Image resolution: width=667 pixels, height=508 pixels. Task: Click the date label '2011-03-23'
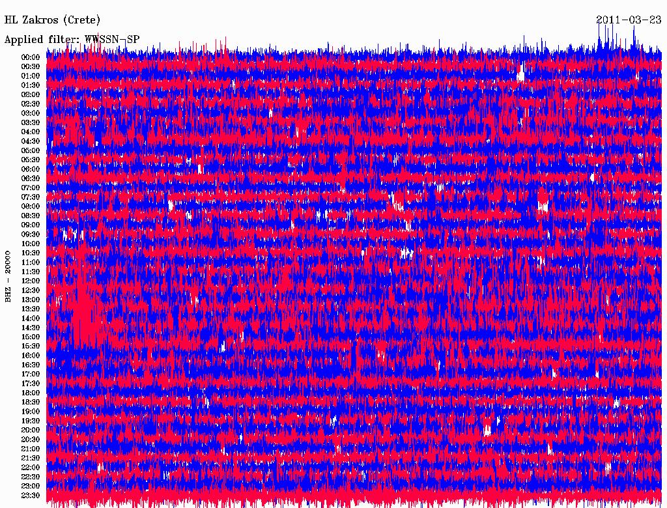(629, 20)
